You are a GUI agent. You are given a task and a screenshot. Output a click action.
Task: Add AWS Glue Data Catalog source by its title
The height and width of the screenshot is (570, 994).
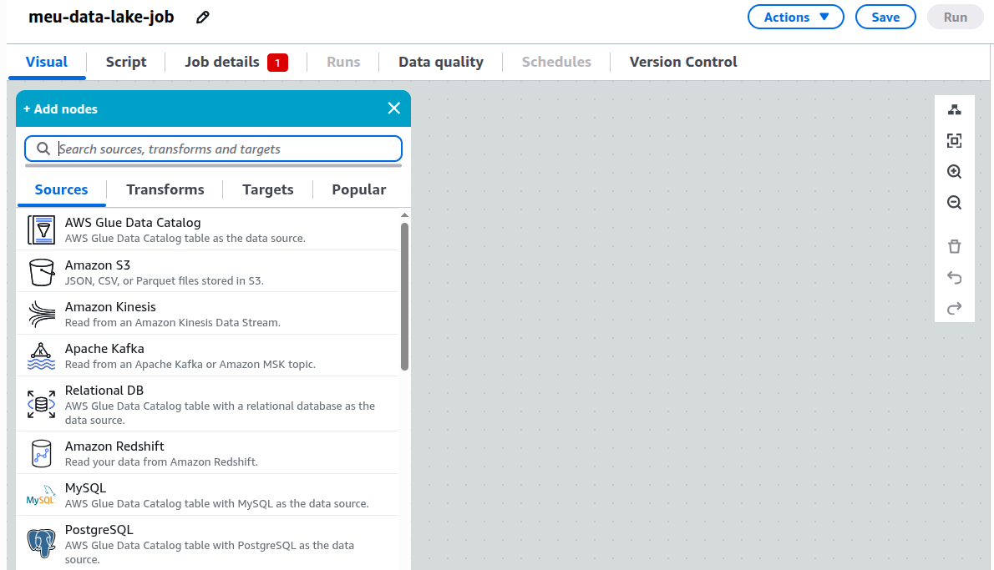point(133,223)
